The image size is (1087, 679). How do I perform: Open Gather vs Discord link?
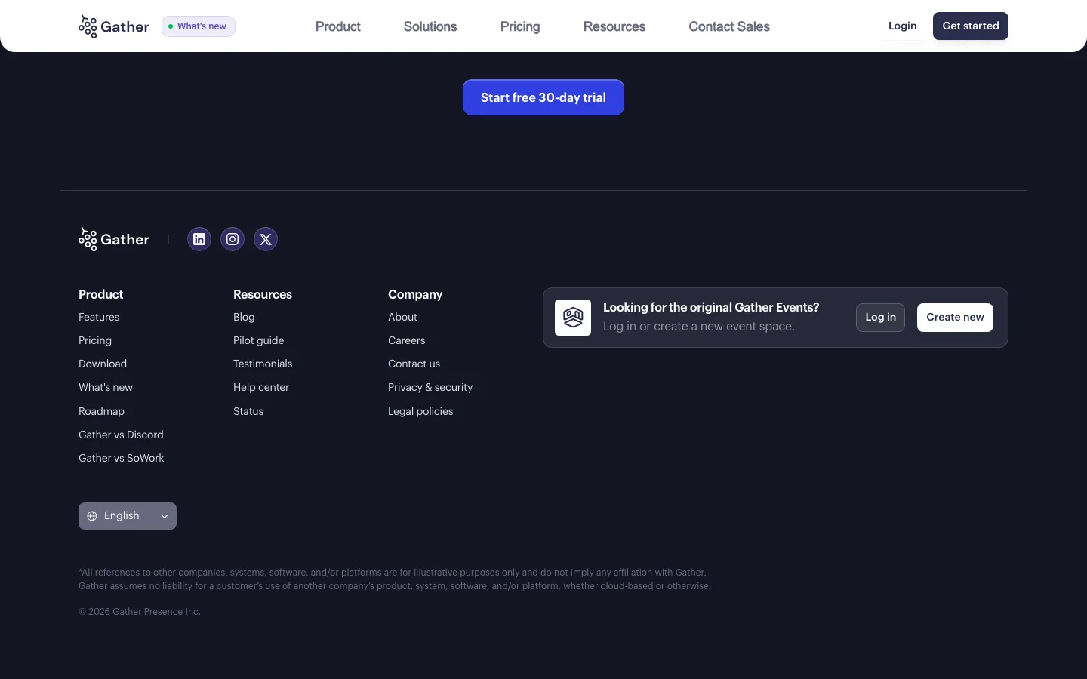[121, 435]
